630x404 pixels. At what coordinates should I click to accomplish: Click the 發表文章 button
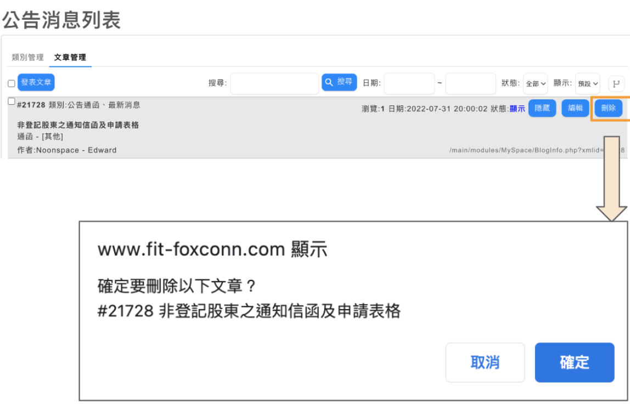tap(36, 82)
